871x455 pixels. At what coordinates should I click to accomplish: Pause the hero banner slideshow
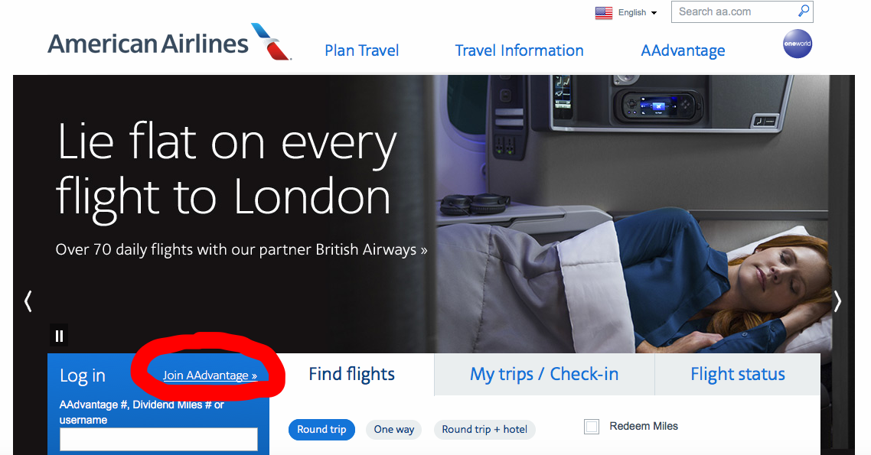pyautogui.click(x=59, y=336)
